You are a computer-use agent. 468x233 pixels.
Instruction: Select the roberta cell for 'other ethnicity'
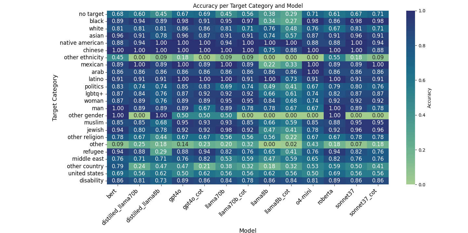(x=334, y=57)
